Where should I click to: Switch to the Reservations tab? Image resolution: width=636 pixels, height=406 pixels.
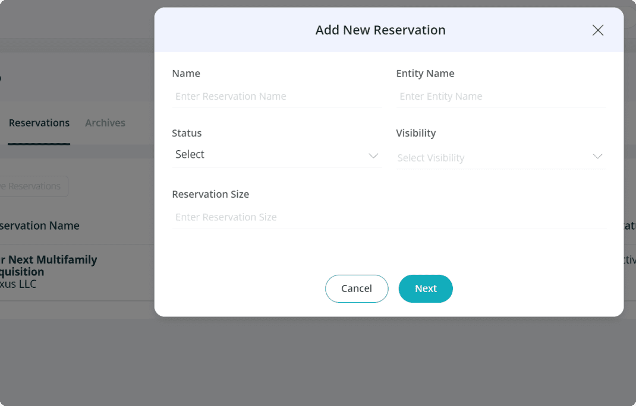[x=39, y=123]
